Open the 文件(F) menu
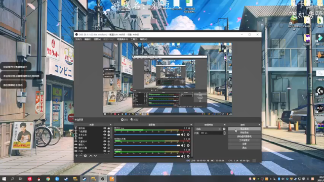Screen dimensions: 324x182 click(x=78, y=39)
